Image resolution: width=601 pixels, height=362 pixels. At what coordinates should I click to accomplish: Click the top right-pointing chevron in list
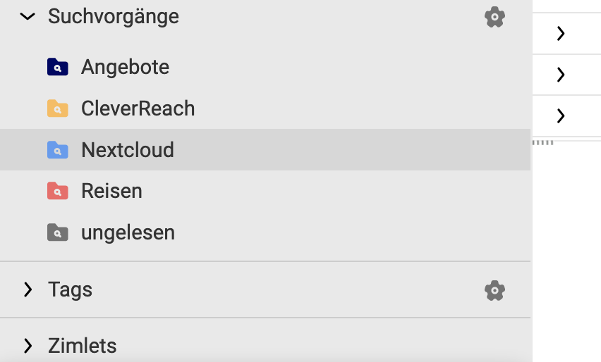(561, 33)
